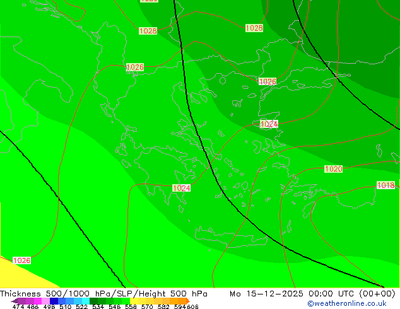The height and width of the screenshot is (309, 400).
Task: Click the purple arrow tip of the legend
Action: click(15, 301)
